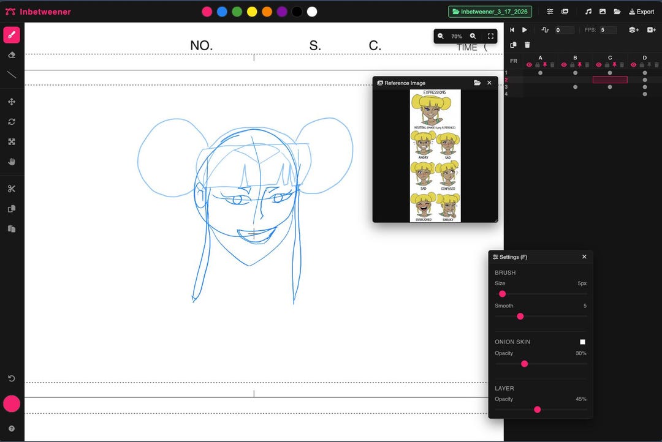Click the import image icon in top bar
Screen dimensions: 662x442
603,12
